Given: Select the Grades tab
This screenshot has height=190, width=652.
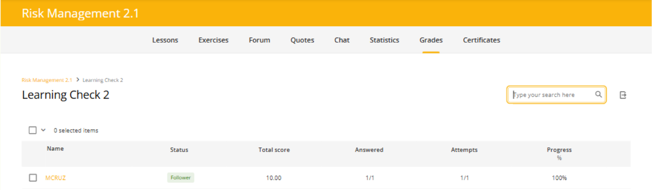Looking at the screenshot, I should click(431, 40).
